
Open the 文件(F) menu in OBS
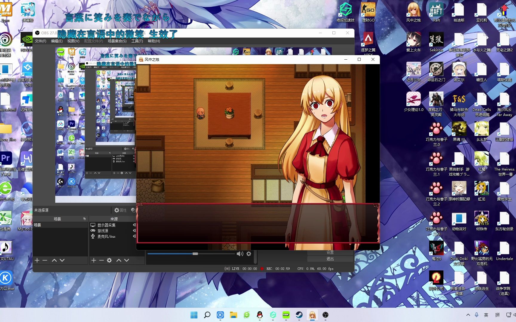point(41,41)
